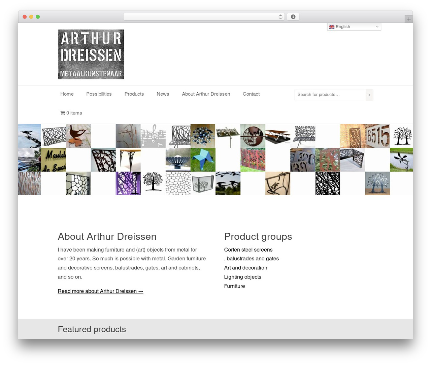Click the browser reload icon
Viewport: 431px width, 365px height.
280,17
